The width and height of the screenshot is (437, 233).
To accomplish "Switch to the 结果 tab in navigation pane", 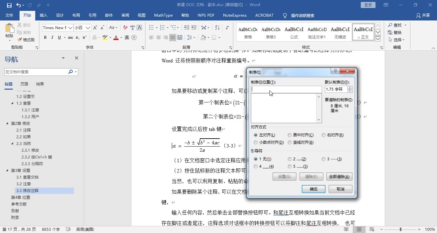I will pos(40,84).
